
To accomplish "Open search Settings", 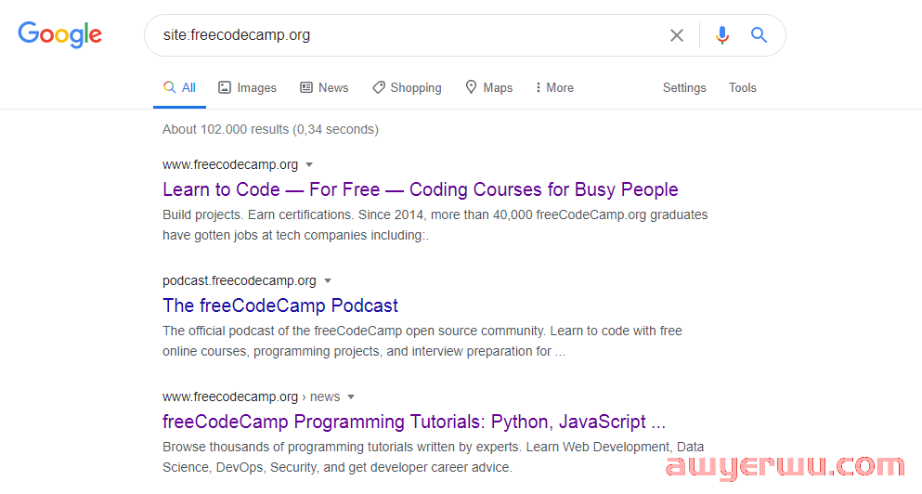I will [x=684, y=87].
